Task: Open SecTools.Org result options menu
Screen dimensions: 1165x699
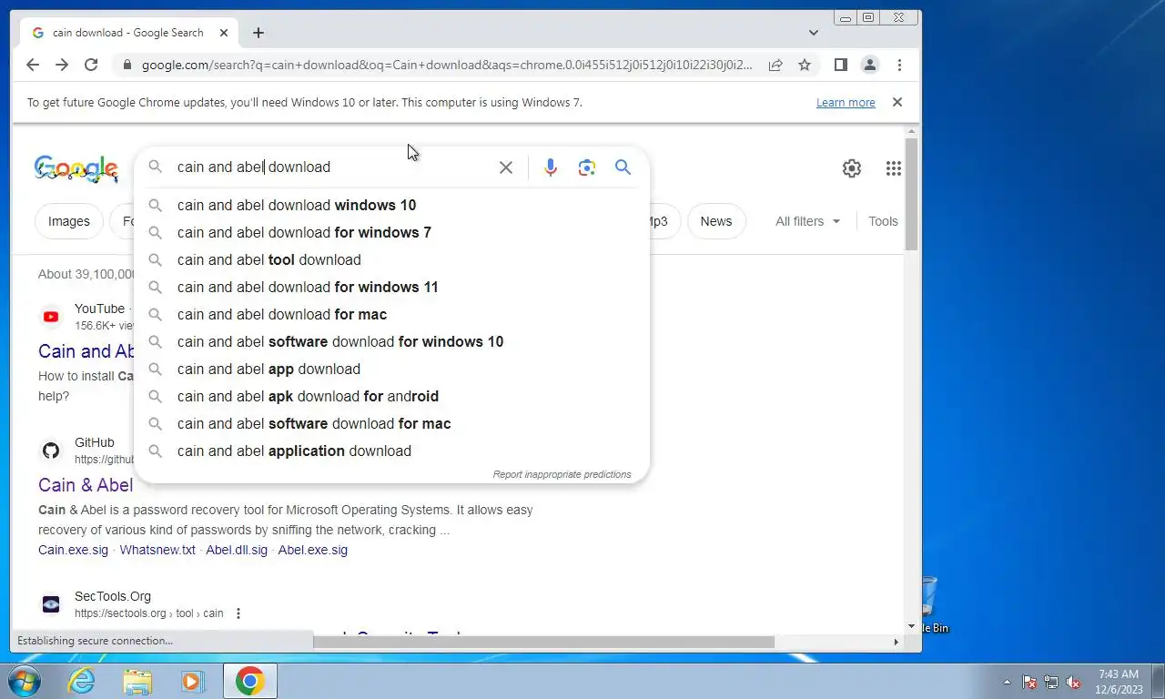Action: pos(238,613)
